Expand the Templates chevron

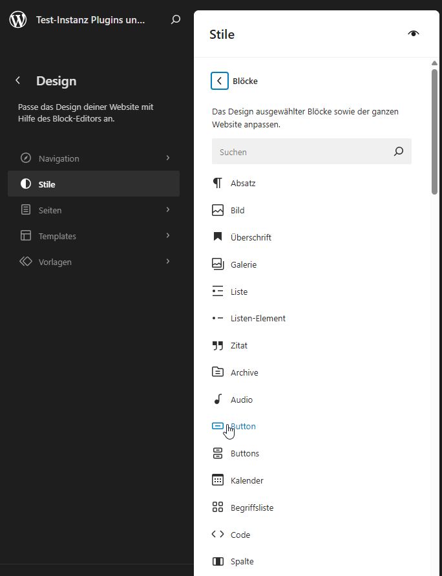(168, 235)
